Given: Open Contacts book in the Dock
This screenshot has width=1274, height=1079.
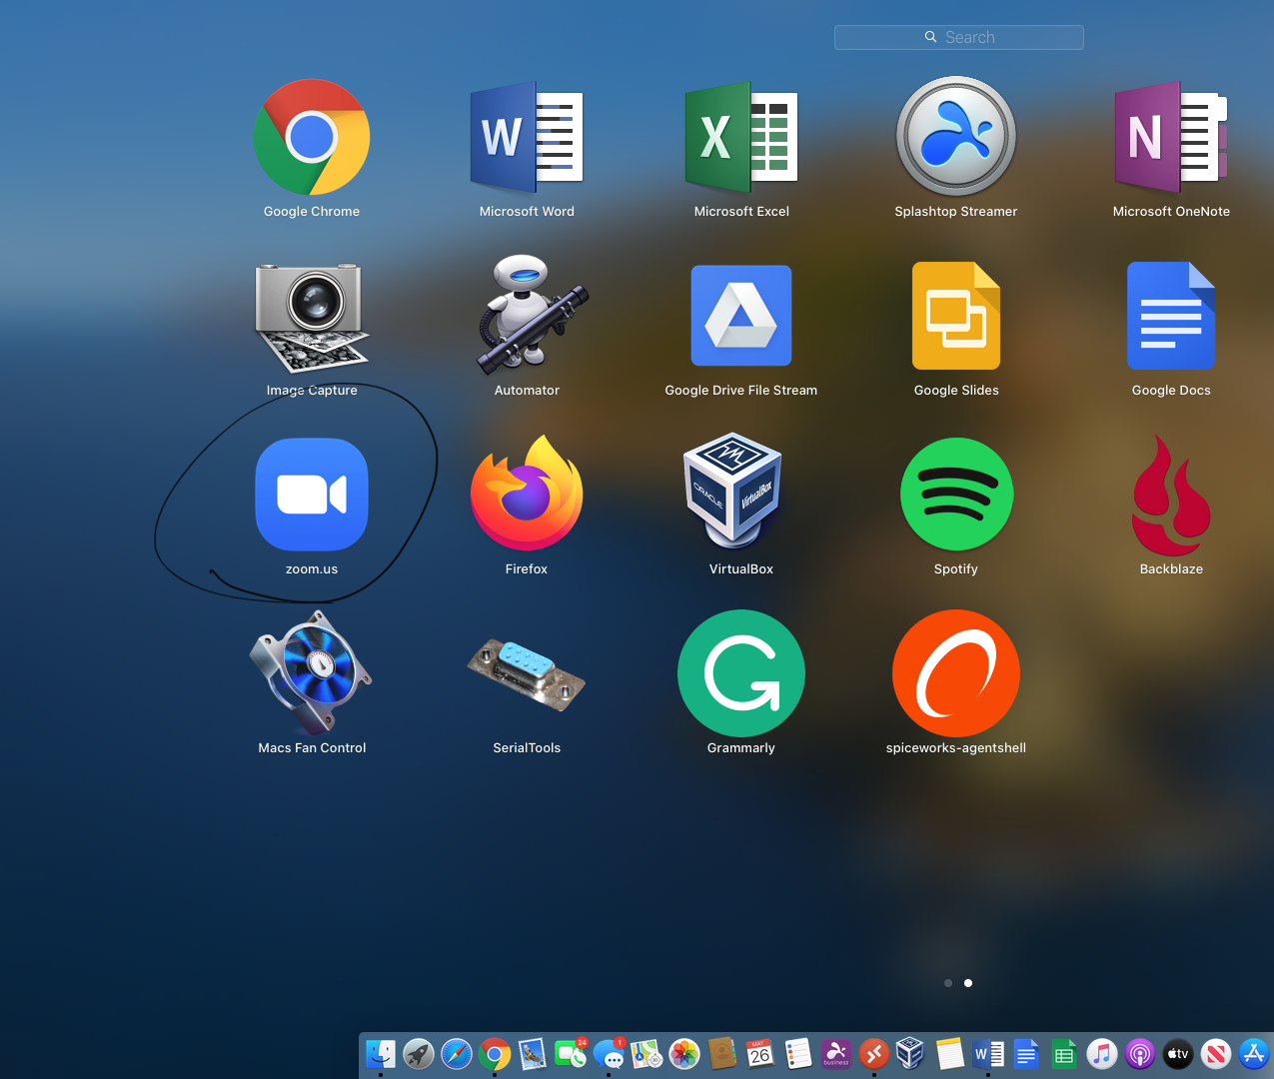Looking at the screenshot, I should (x=722, y=1053).
